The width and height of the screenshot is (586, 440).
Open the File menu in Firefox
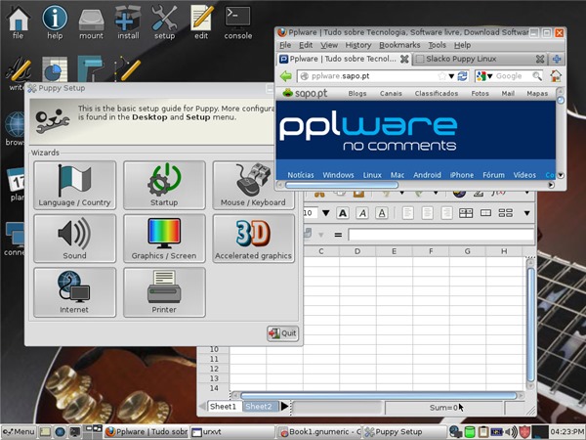[285, 45]
